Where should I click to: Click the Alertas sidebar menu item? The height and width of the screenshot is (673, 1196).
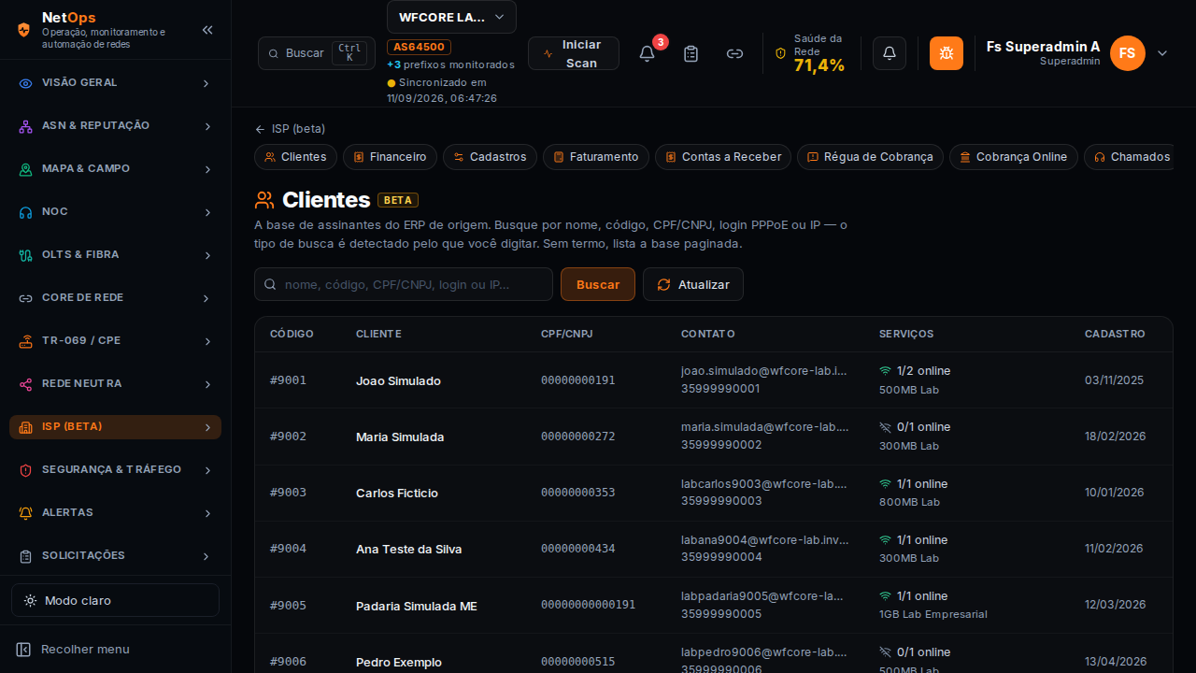(115, 513)
